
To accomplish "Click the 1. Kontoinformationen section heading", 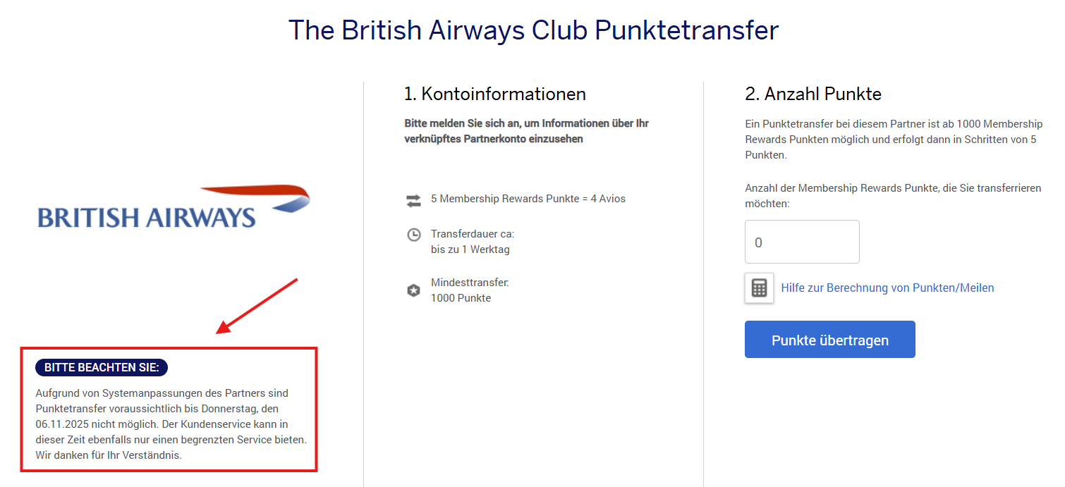I will [494, 93].
